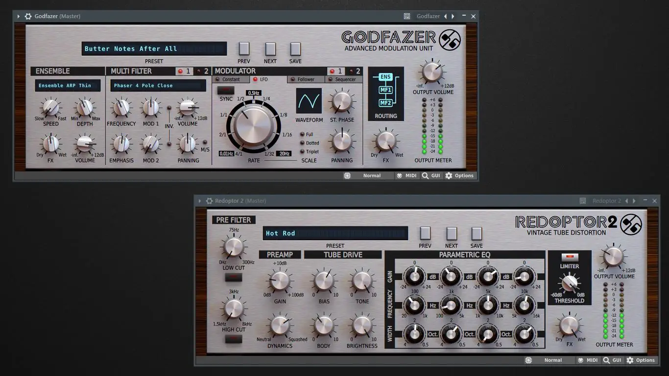
Task: Go to next preset using Godfazer's title bar right arrow
Action: click(453, 16)
